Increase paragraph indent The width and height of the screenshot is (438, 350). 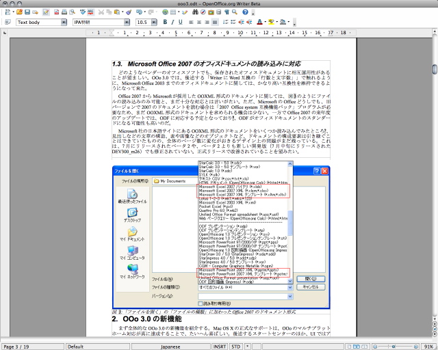click(249, 22)
